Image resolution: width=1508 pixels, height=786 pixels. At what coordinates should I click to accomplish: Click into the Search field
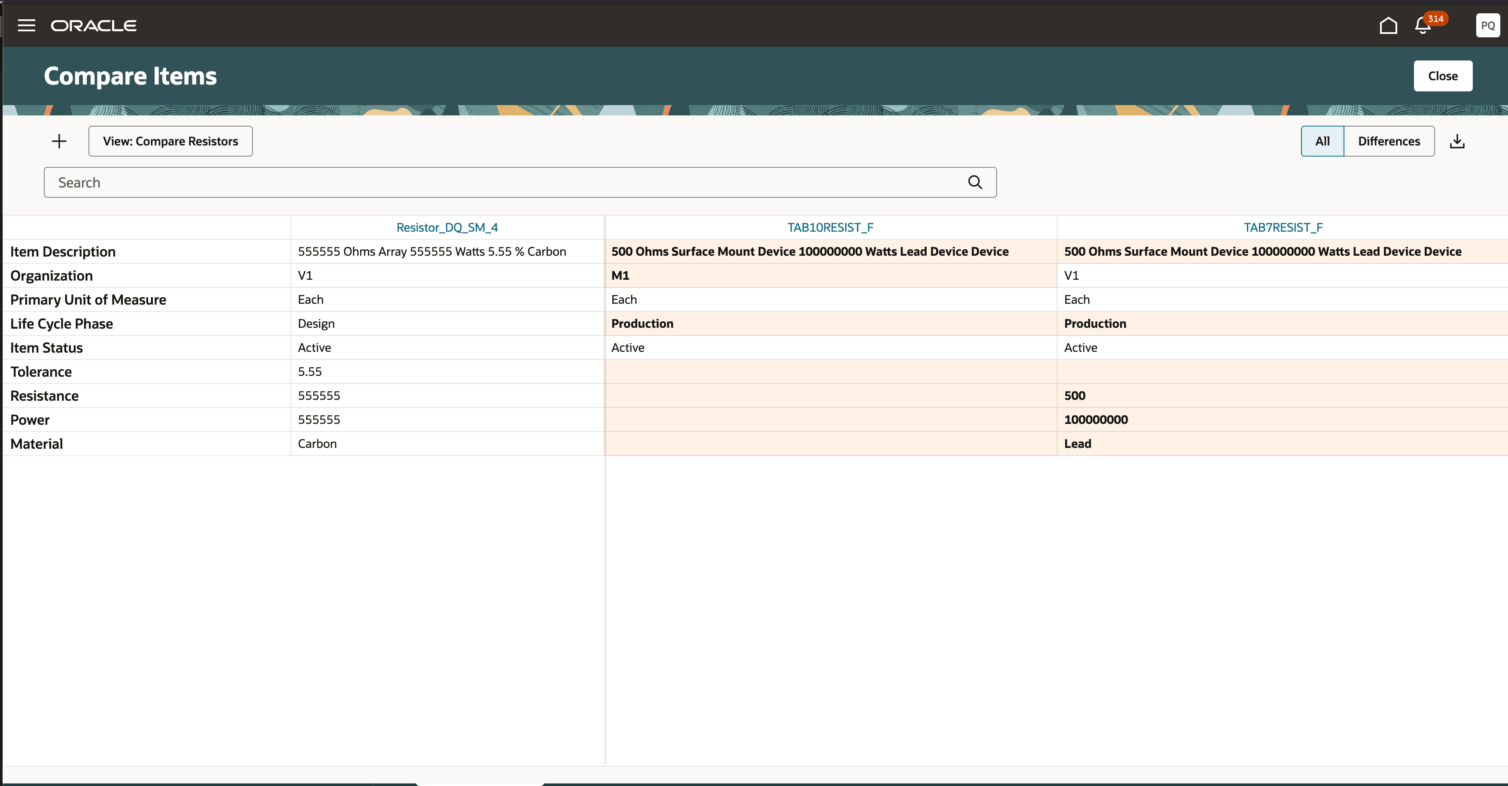pyautogui.click(x=503, y=182)
